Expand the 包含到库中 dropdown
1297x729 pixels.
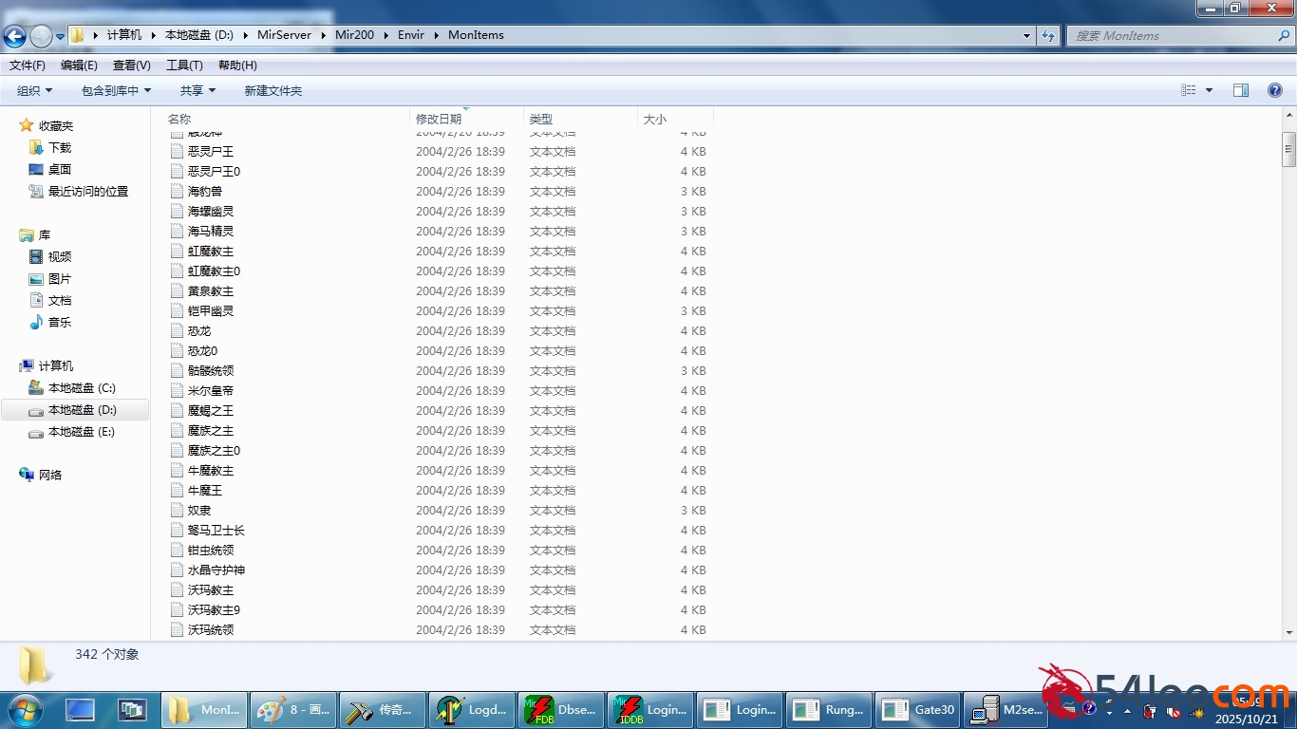[x=116, y=90]
